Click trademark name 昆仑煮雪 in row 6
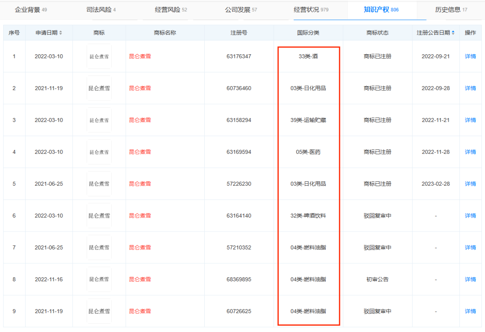Image resolution: width=485 pixels, height=332 pixels. click(x=140, y=216)
